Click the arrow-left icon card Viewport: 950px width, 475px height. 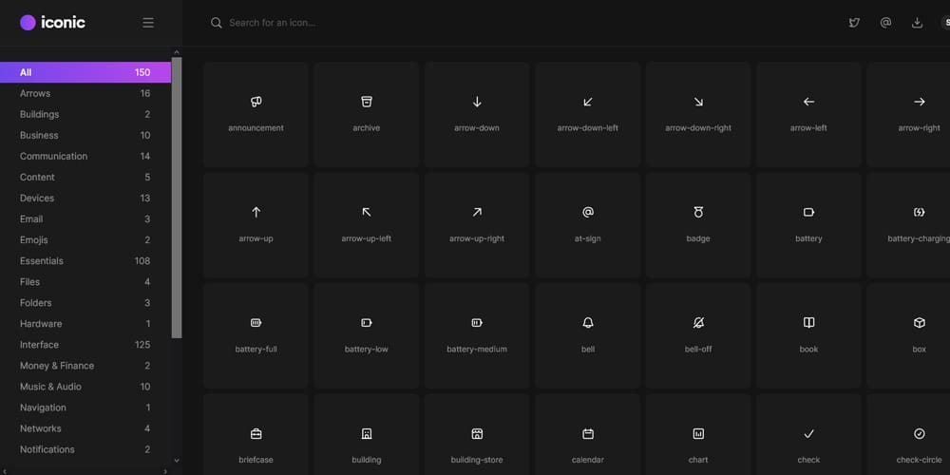point(808,114)
